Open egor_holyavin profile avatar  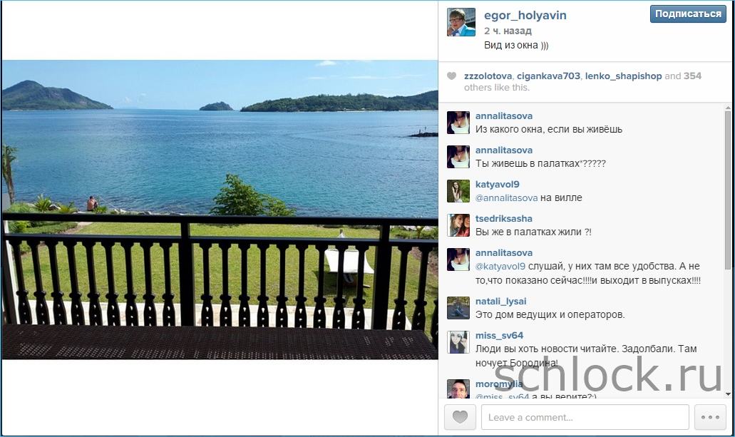461,22
